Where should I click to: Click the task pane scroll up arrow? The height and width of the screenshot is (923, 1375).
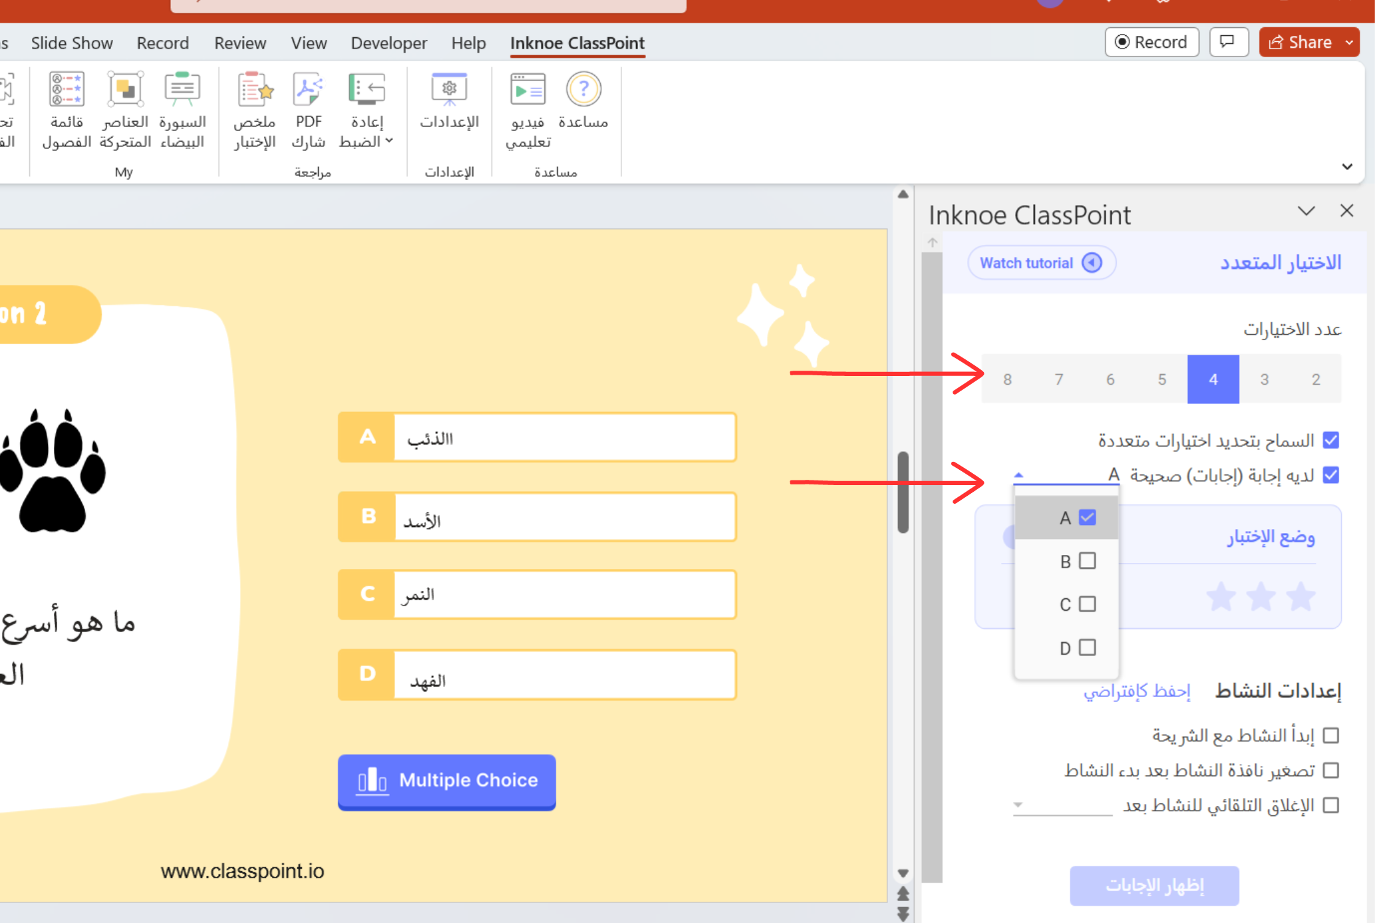932,242
